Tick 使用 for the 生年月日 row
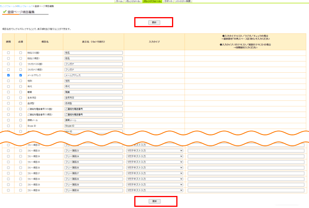 click(8, 98)
